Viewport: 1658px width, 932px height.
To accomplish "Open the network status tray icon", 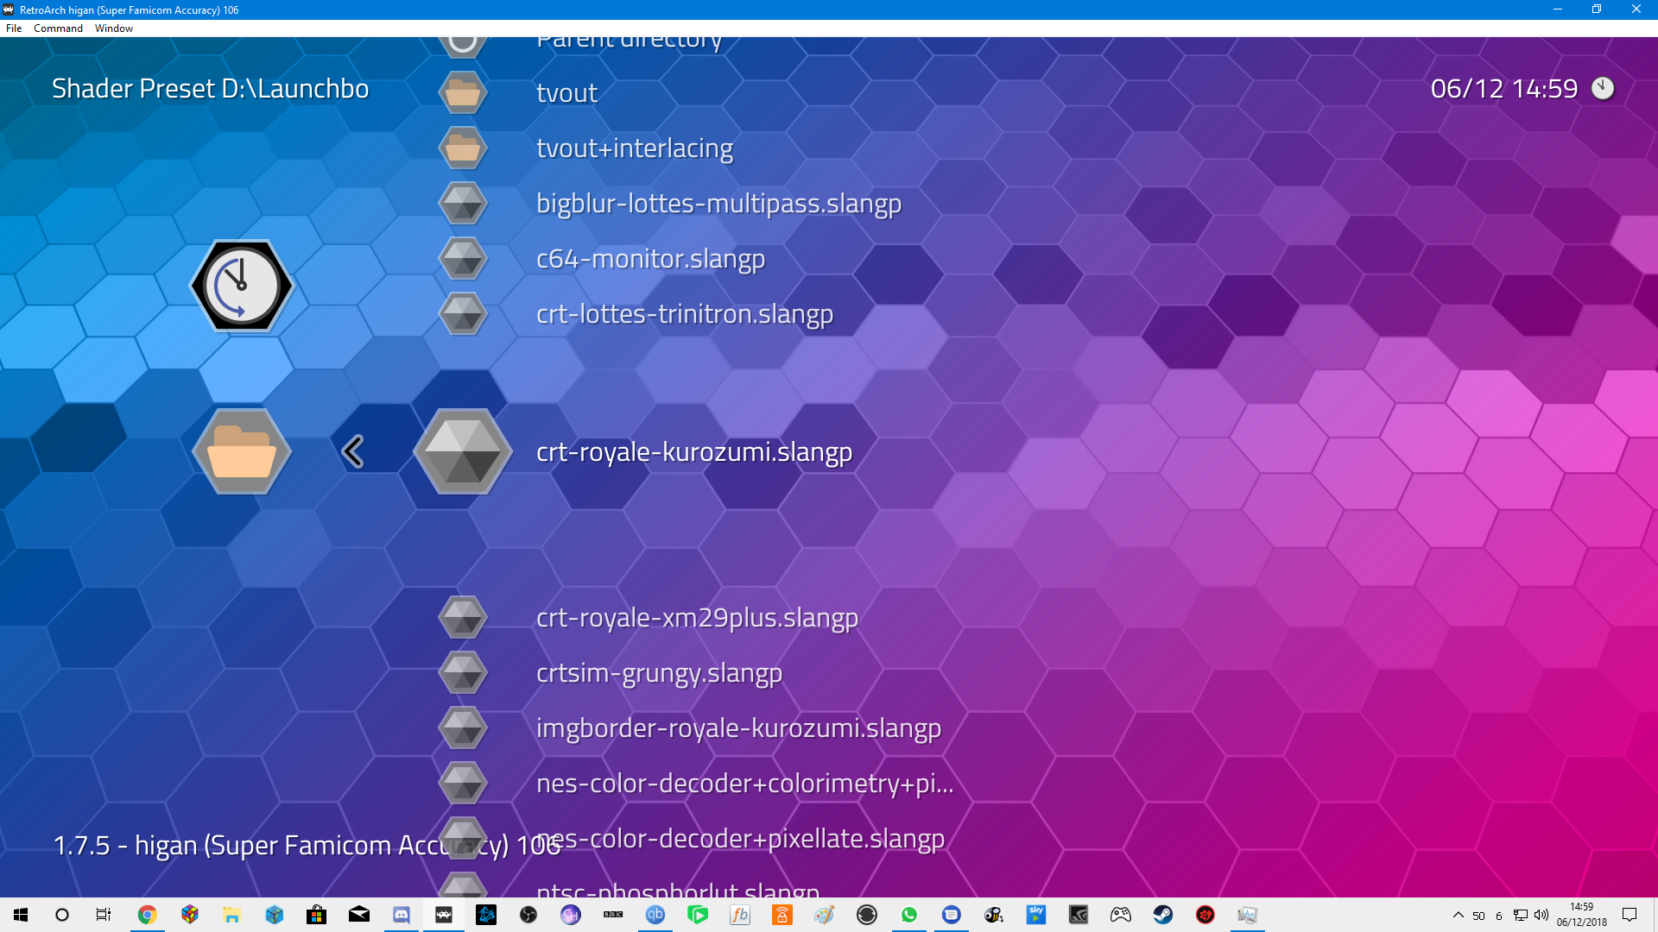I will click(x=1521, y=915).
